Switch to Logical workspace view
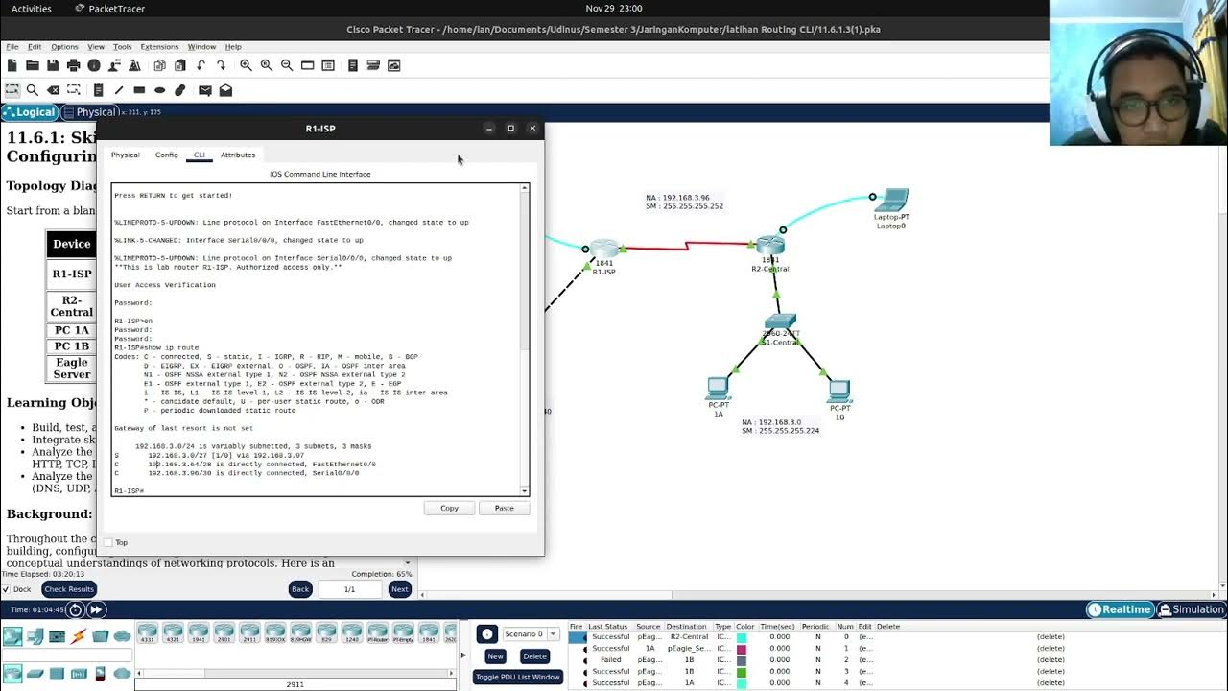The width and height of the screenshot is (1228, 691). coord(30,112)
